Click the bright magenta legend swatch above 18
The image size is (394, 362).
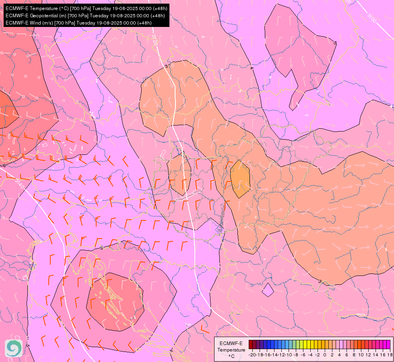pos(388,344)
